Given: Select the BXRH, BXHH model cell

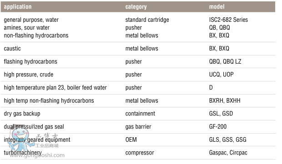Looking at the screenshot, I should 225,100.
